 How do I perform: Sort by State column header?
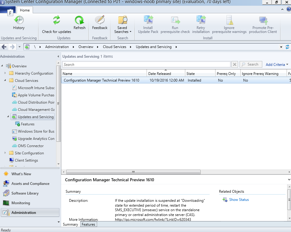click(x=200, y=74)
